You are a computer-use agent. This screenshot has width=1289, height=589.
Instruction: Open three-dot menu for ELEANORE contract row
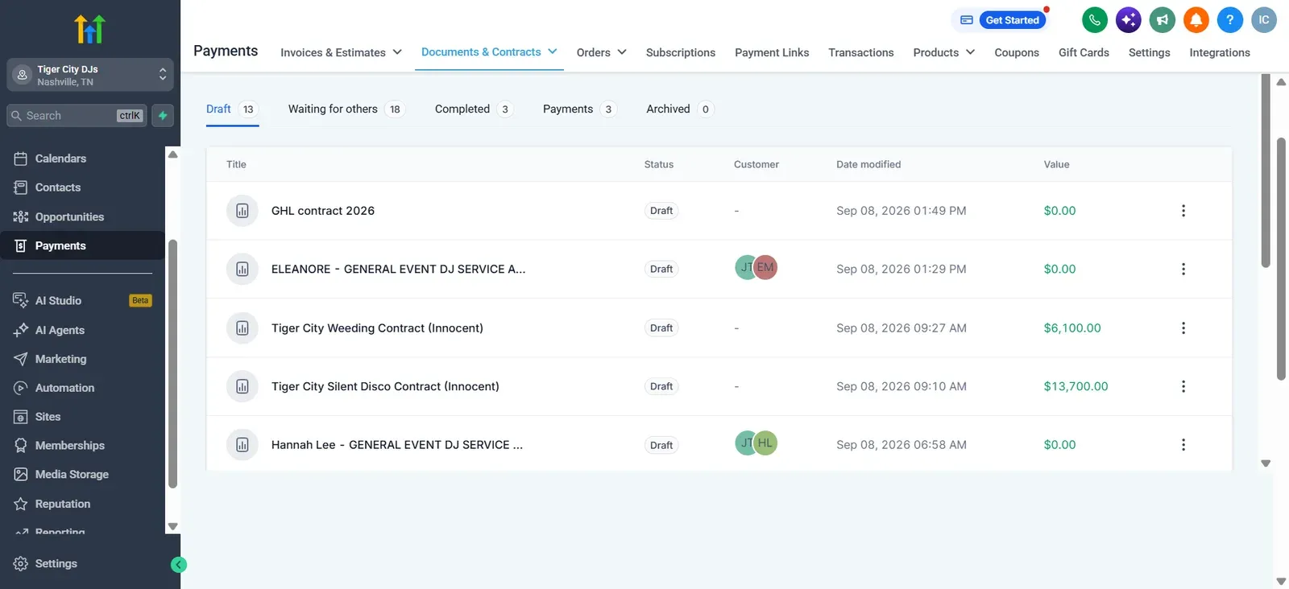click(1183, 269)
